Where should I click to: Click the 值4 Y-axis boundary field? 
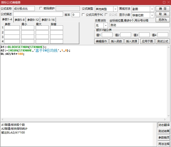pos(163,35)
